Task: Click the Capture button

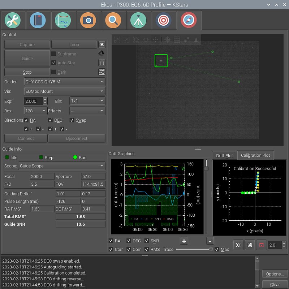Action: (x=27, y=44)
